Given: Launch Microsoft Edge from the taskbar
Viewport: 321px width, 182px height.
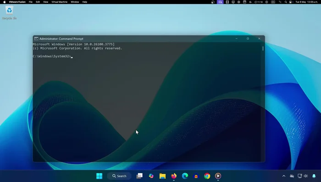Looking at the screenshot, I should pyautogui.click(x=185, y=176).
